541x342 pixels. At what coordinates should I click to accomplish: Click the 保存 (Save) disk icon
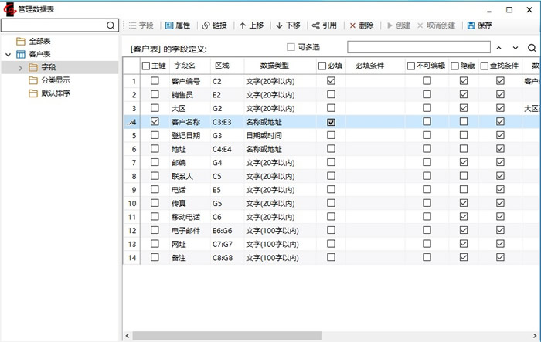pos(471,25)
